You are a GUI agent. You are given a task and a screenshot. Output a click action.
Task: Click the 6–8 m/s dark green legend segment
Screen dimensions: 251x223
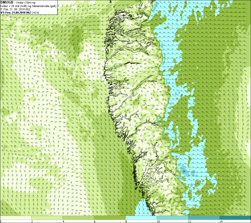point(110,218)
